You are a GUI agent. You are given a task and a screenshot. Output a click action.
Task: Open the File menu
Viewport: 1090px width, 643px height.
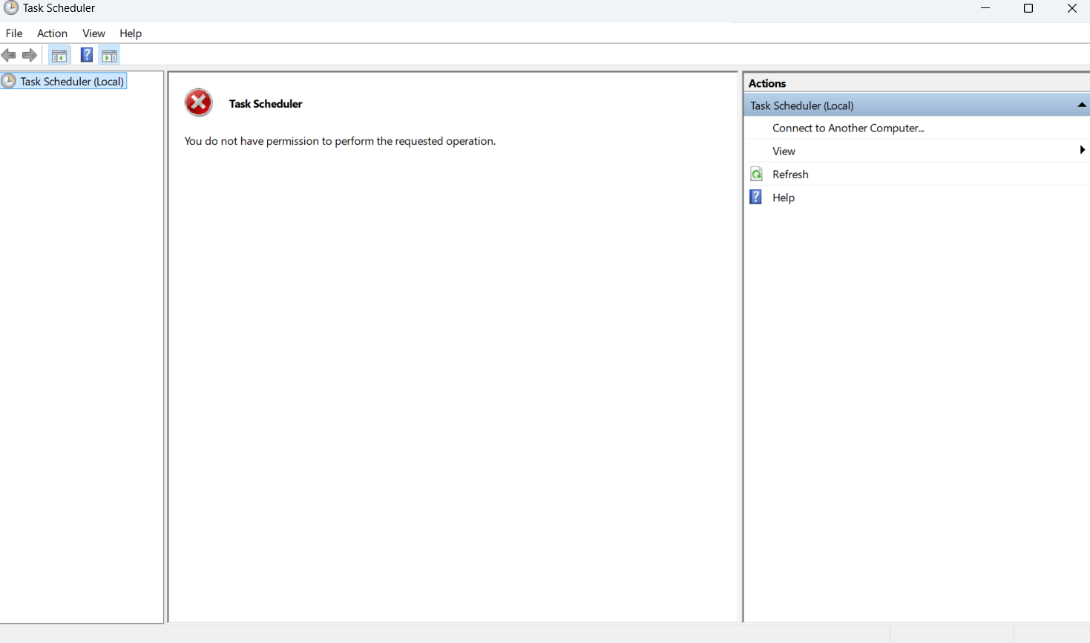pyautogui.click(x=13, y=33)
